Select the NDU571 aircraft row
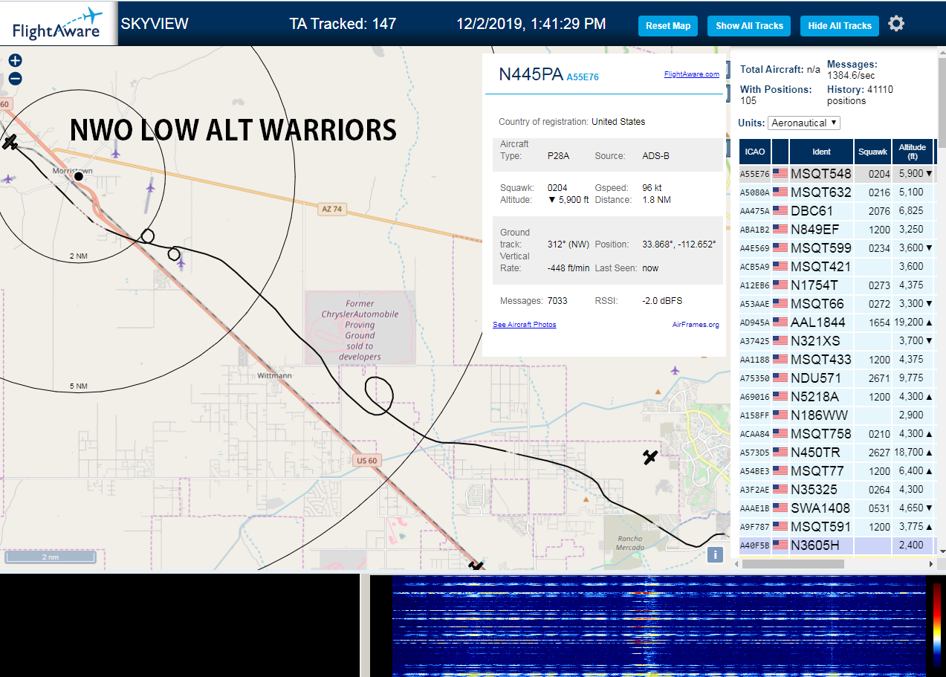This screenshot has height=677, width=946. 838,378
